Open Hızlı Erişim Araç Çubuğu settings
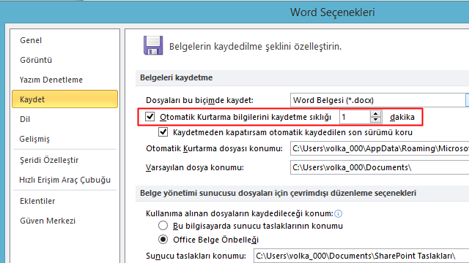This screenshot has height=263, width=469. pos(64,180)
